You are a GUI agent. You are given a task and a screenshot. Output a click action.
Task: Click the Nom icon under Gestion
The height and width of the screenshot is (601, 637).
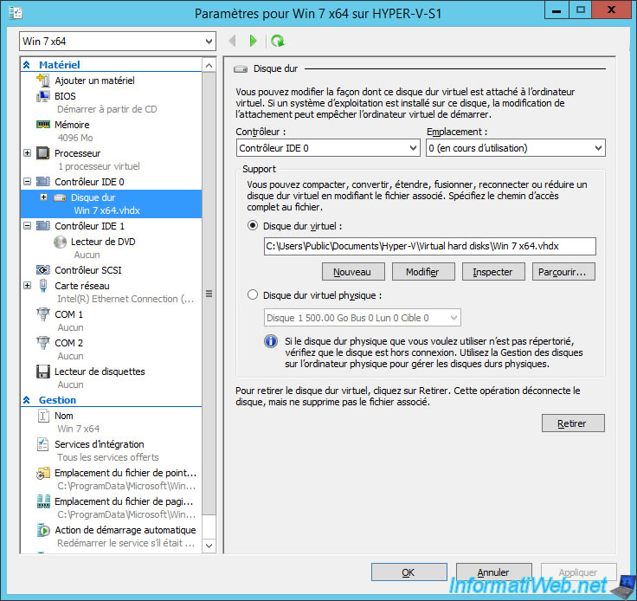point(43,416)
